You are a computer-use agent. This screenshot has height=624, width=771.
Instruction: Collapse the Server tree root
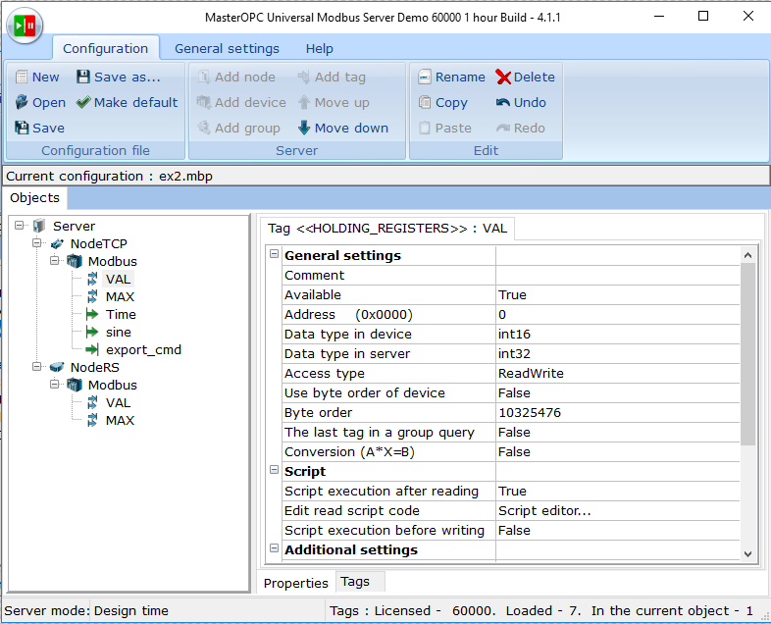point(20,226)
